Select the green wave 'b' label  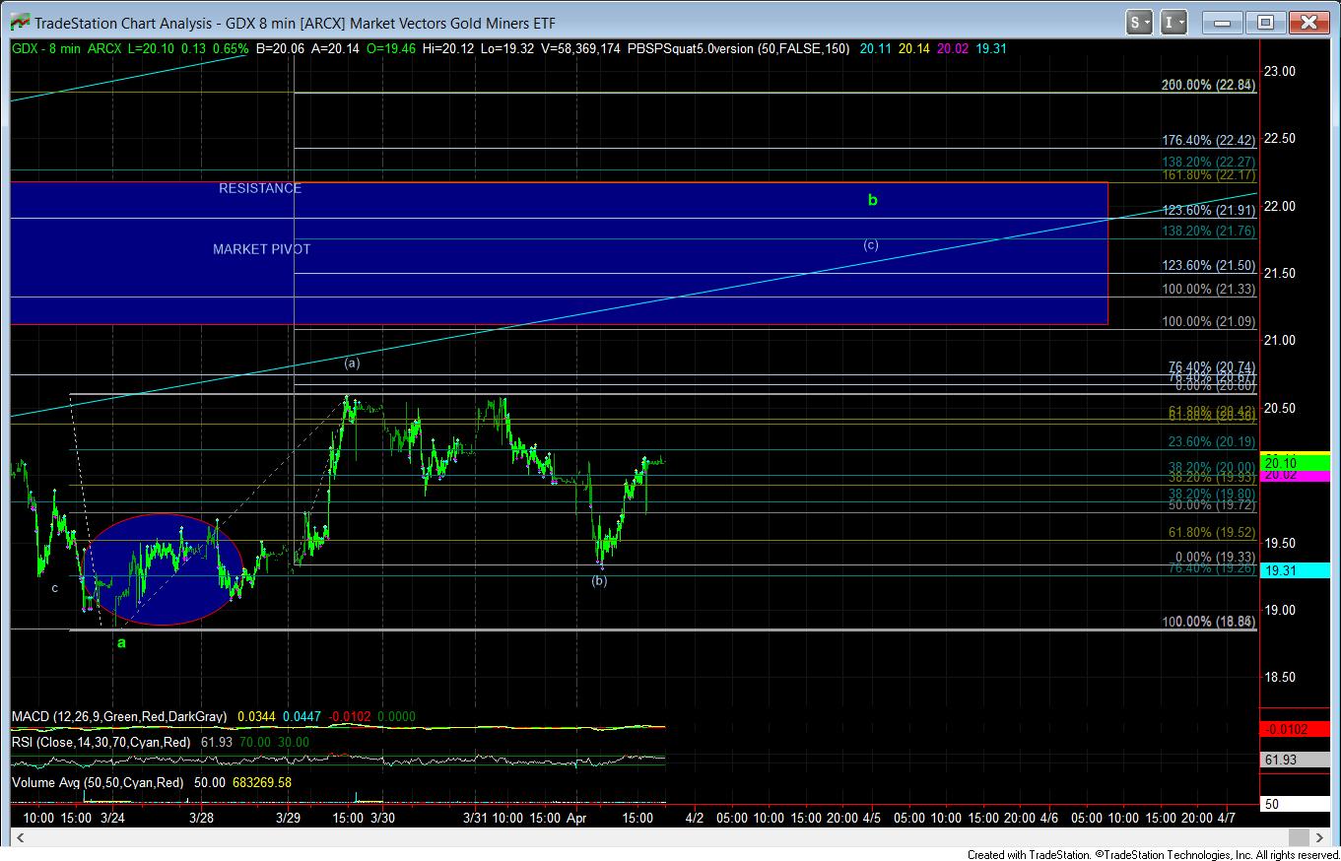pyautogui.click(x=872, y=200)
